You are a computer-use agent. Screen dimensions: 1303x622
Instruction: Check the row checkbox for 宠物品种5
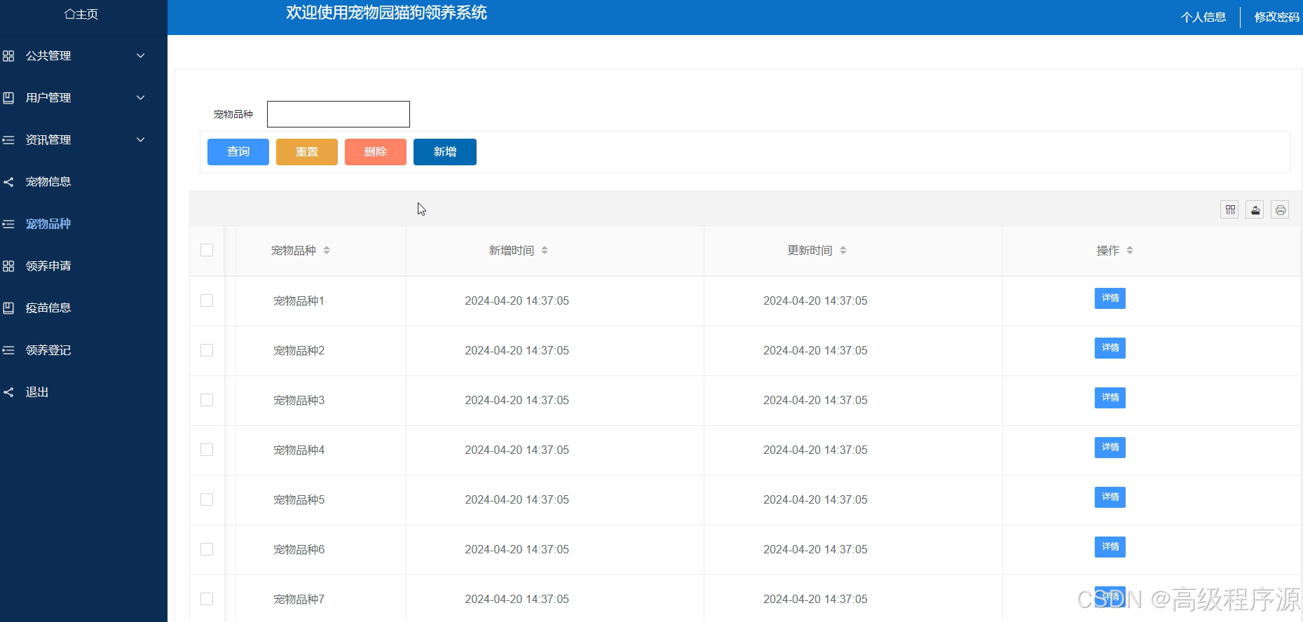(x=207, y=499)
